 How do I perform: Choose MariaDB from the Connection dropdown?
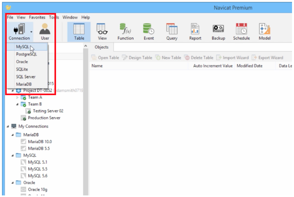pos(27,84)
